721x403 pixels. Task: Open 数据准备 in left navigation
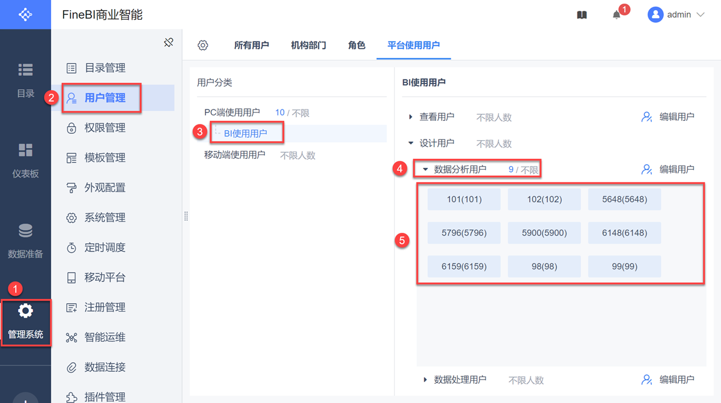(x=25, y=241)
